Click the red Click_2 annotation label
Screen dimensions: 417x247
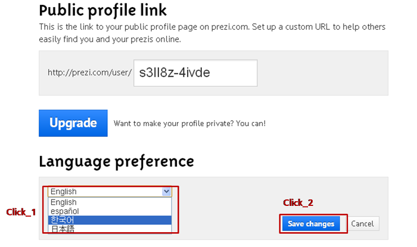[298, 202]
